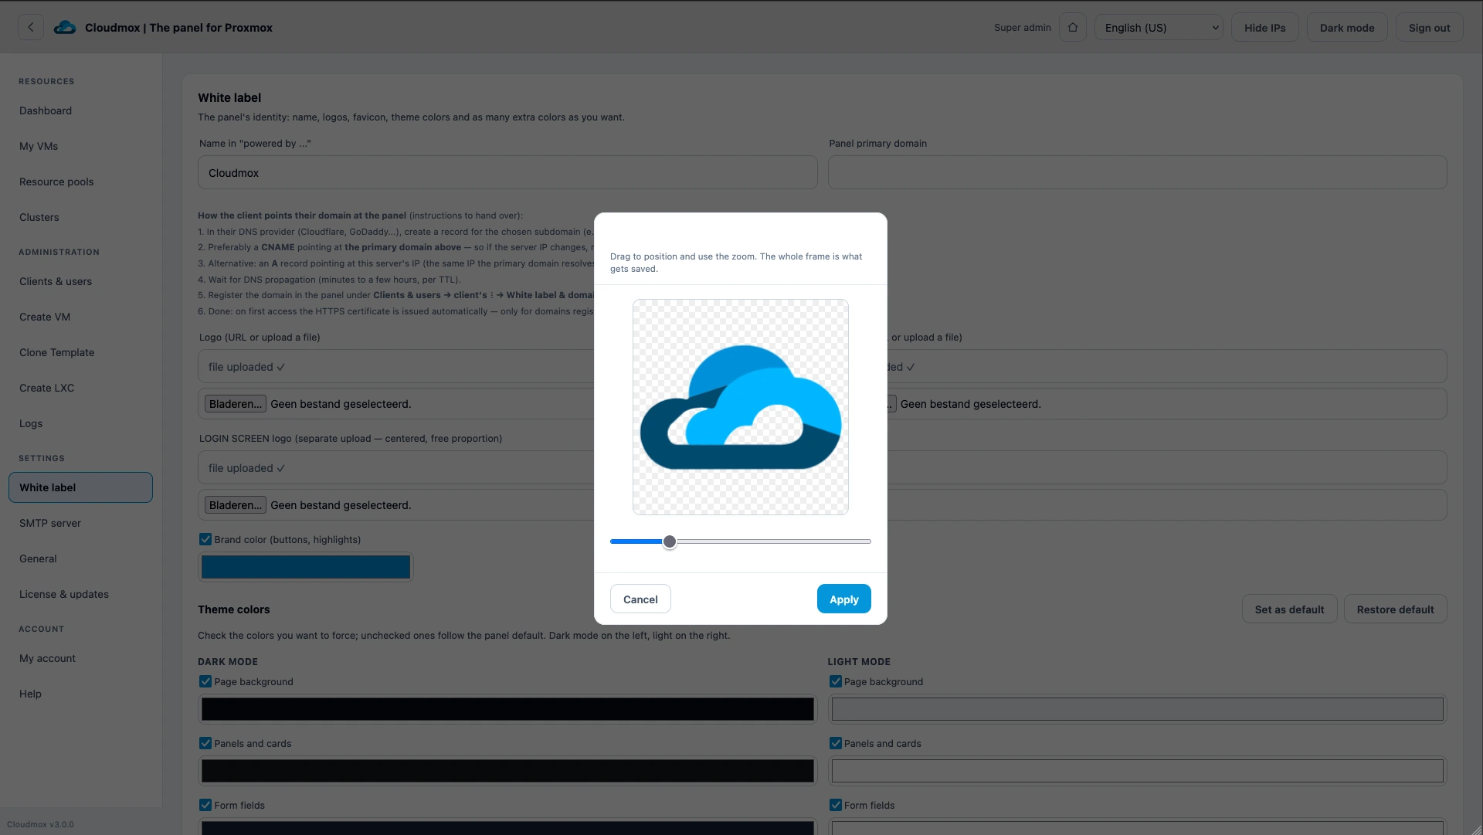1483x835 pixels.
Task: Go to My VMs in sidebar
Action: 80,146
